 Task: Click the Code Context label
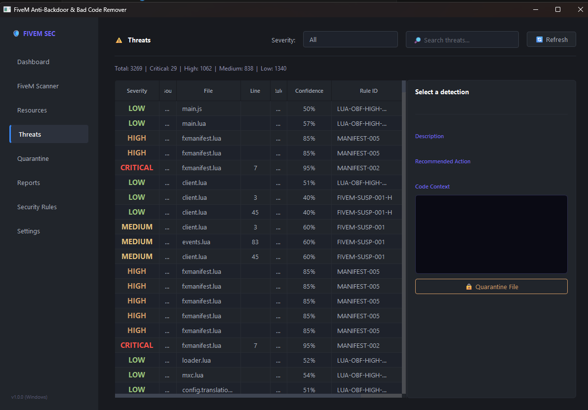coord(432,186)
